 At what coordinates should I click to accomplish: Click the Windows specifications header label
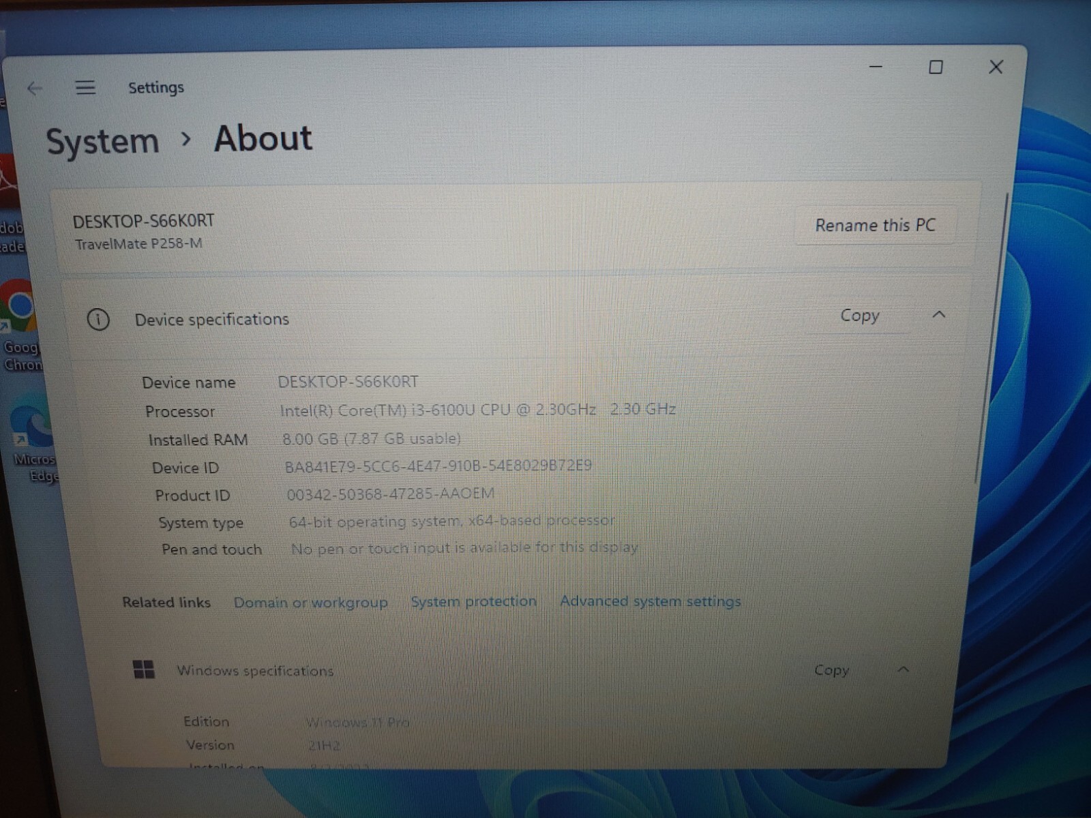tap(255, 671)
